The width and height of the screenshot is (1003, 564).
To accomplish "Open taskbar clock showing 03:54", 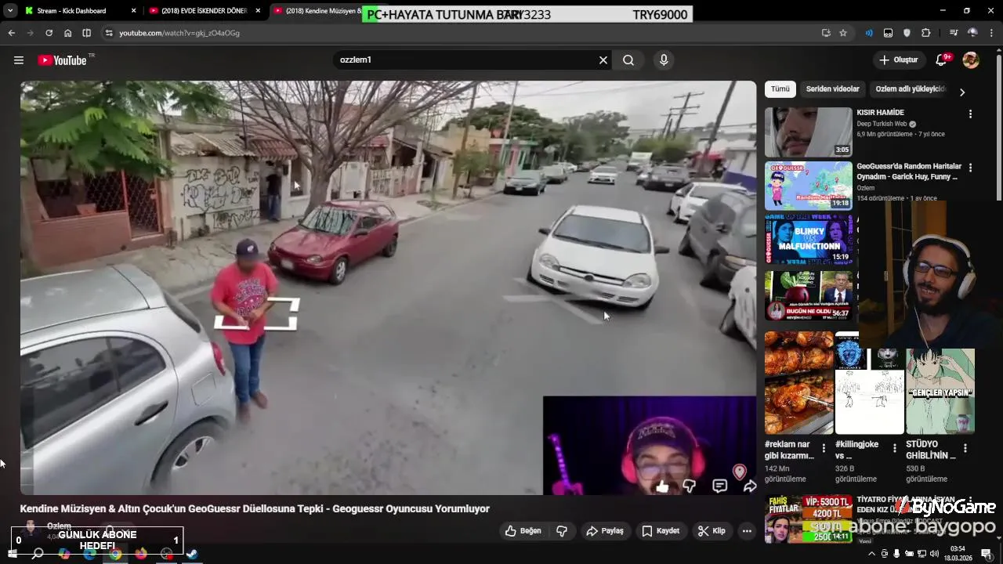I will click(958, 553).
